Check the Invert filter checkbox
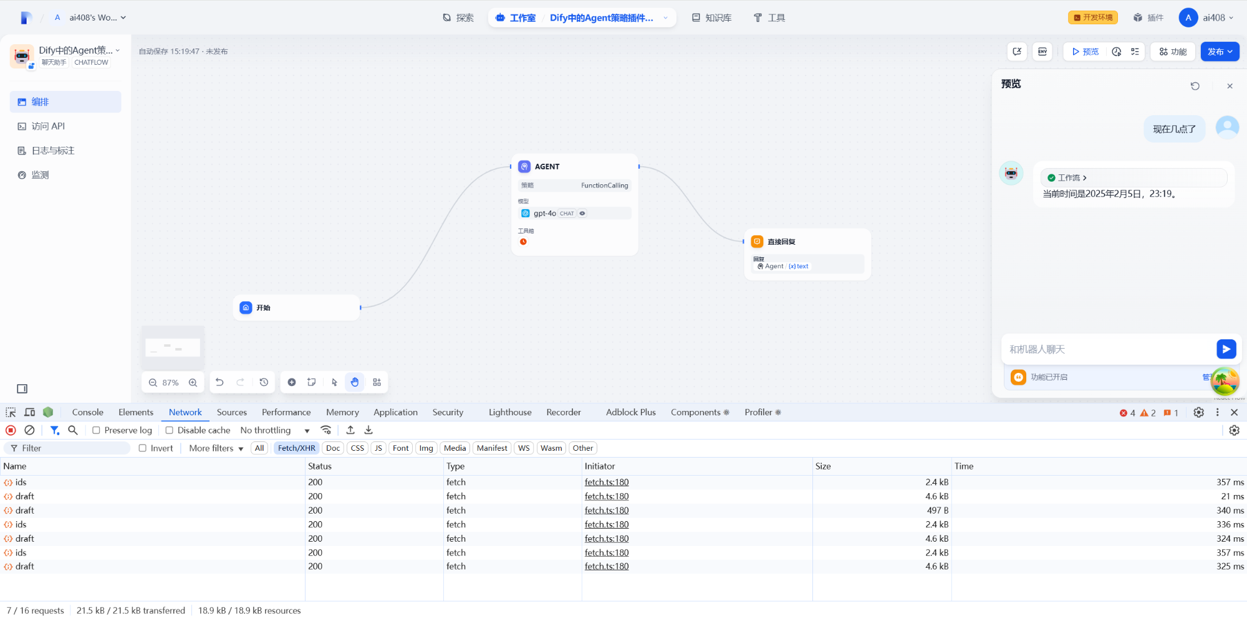 point(142,448)
